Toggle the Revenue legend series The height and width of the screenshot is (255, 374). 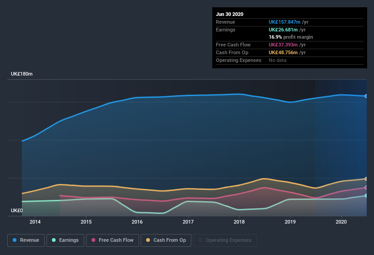(26, 240)
